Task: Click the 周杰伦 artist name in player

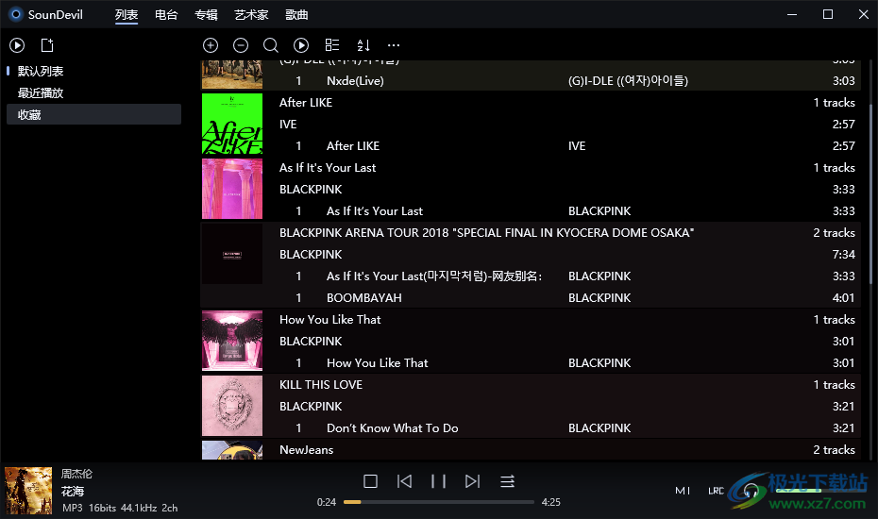Action: (76, 474)
